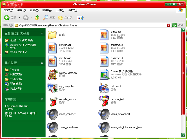
Task: Click the address bar path field
Action: coord(91,25)
